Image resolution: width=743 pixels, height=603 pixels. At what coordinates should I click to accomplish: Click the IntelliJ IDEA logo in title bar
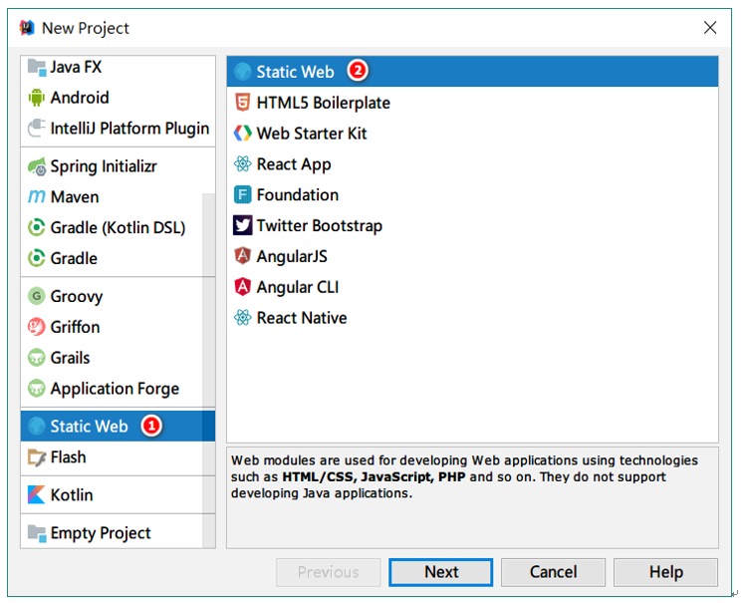point(27,28)
